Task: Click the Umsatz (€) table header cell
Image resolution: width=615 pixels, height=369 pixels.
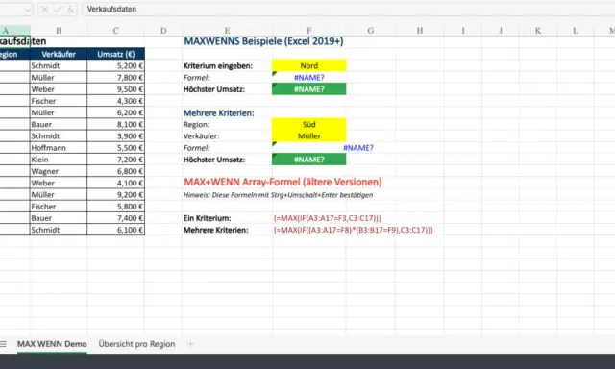Action: [x=115, y=54]
